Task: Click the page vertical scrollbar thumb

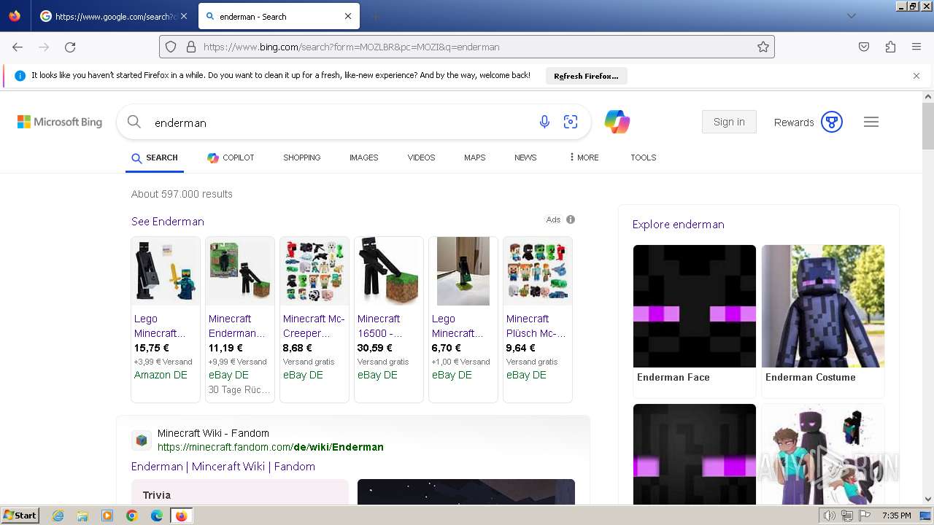Action: [928, 125]
